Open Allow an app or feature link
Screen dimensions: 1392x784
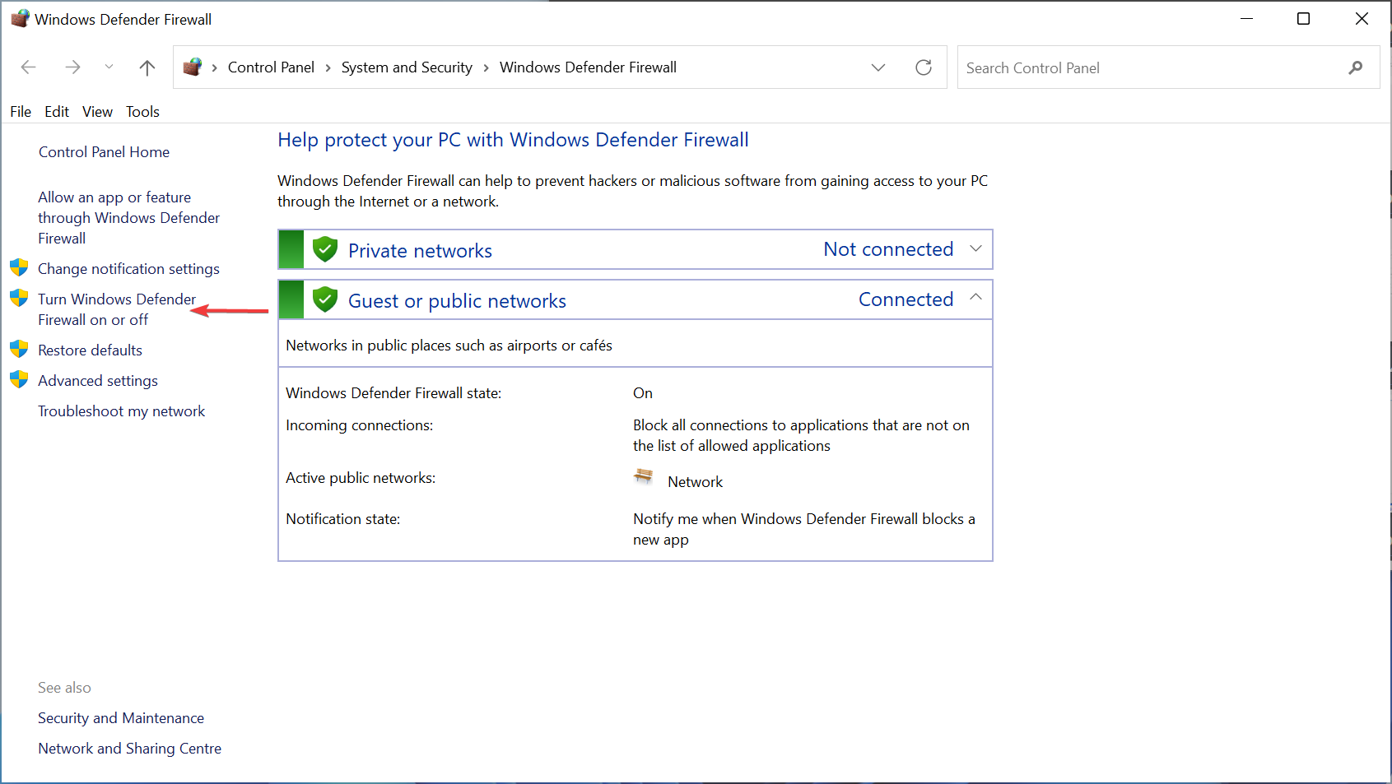point(128,218)
